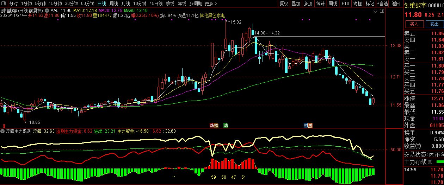Click the 最高 value 11.86

tap(437, 106)
